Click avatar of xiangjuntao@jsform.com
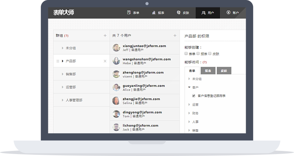This screenshot has width=294, height=156. [116, 48]
